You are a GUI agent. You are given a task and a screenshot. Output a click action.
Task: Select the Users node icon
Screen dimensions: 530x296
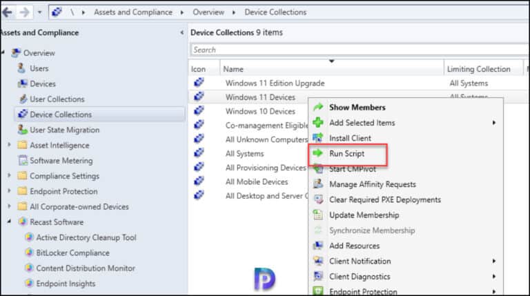pos(21,68)
